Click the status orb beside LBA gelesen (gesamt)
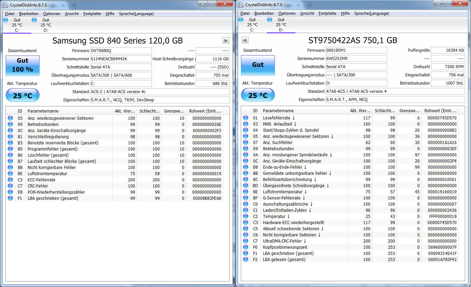The width and height of the screenshot is (471, 287). pos(246,260)
